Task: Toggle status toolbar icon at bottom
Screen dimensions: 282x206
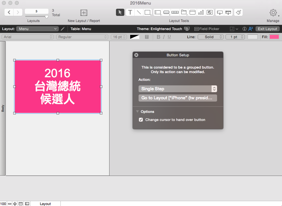Action: [21, 204]
